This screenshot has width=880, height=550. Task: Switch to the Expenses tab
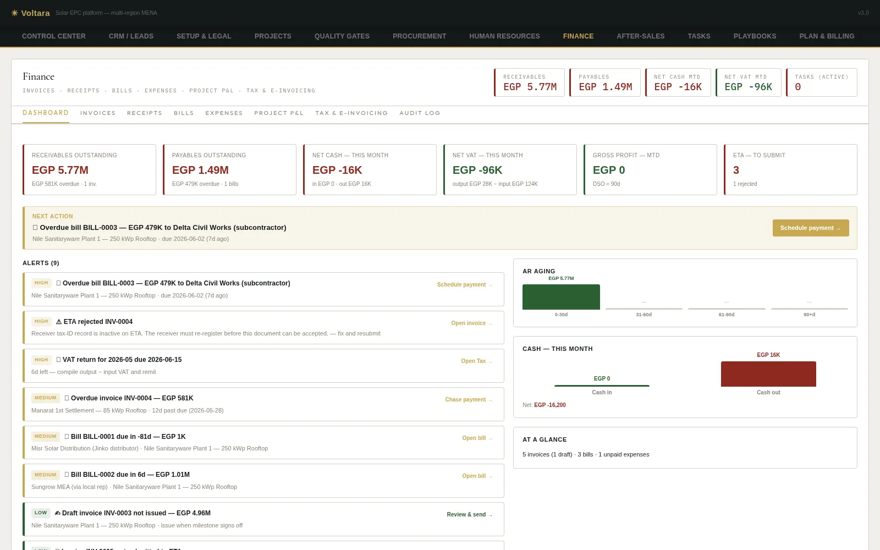(x=224, y=113)
